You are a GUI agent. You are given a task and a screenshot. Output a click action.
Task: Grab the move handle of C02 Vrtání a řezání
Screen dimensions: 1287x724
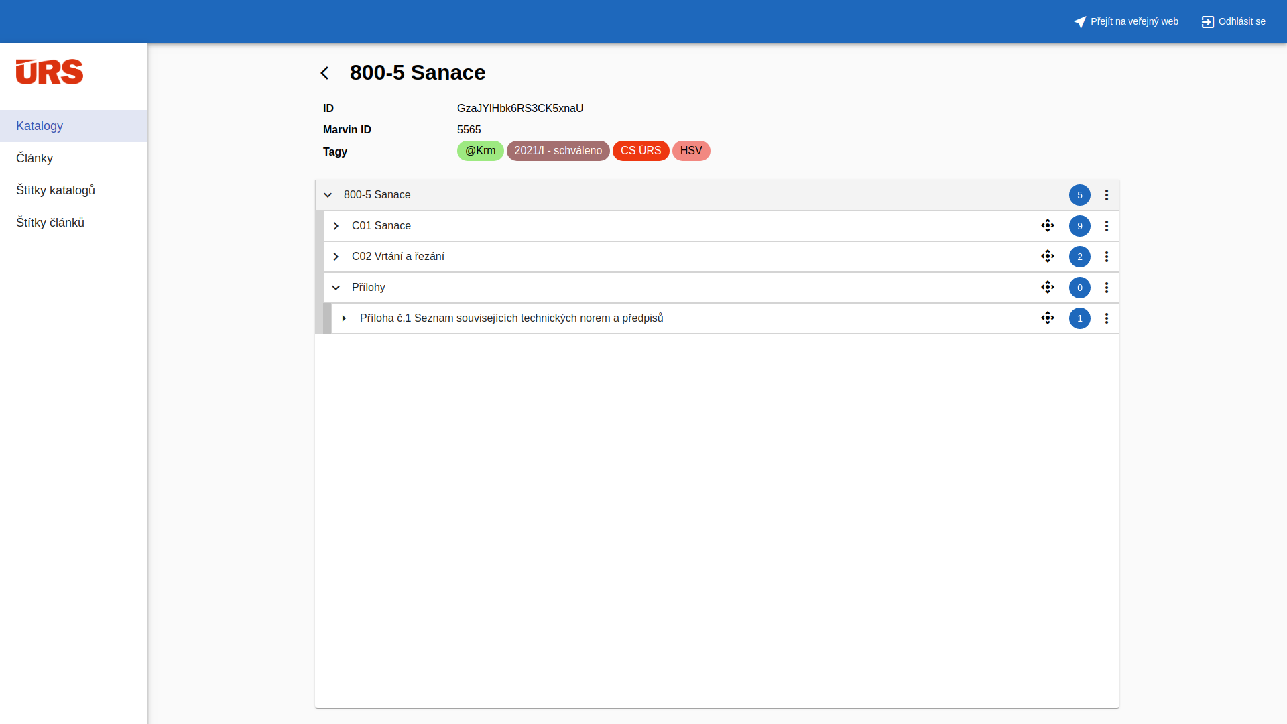(x=1048, y=257)
